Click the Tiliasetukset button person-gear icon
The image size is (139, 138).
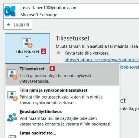[x=27, y=43]
